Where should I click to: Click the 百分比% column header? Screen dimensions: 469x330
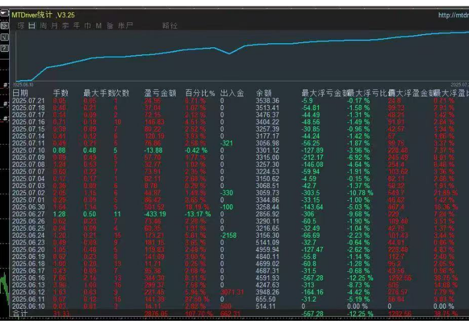point(200,93)
